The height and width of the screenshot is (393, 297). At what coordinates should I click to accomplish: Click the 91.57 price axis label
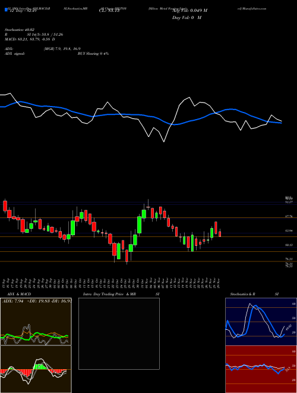(x=289, y=202)
